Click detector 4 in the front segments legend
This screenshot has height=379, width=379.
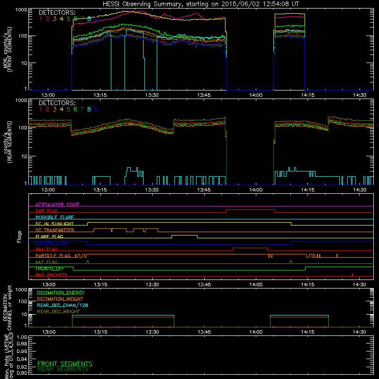point(62,19)
